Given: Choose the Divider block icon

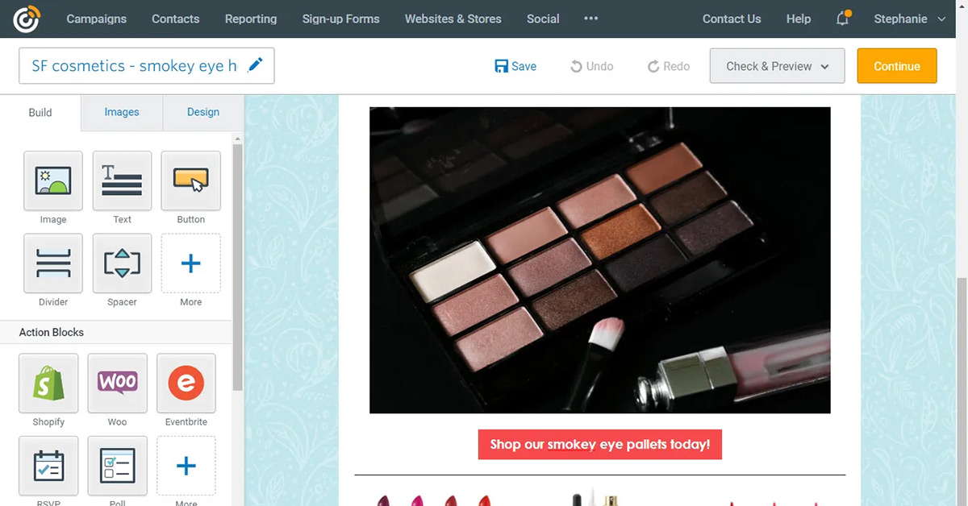Looking at the screenshot, I should click(53, 263).
